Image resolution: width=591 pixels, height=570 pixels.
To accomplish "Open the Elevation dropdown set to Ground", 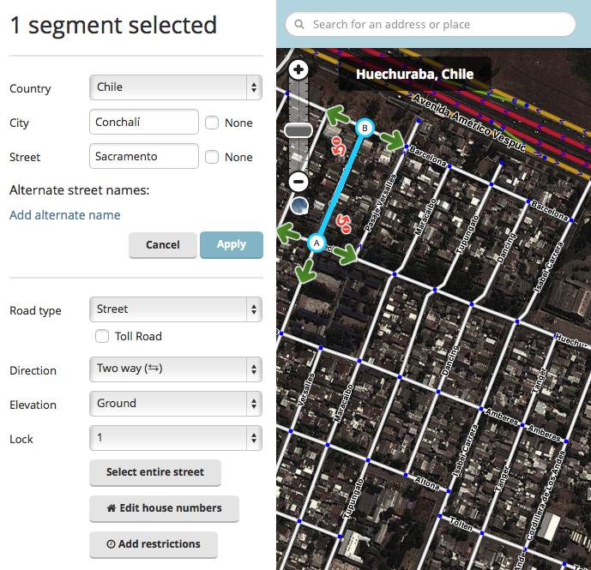I will [175, 404].
